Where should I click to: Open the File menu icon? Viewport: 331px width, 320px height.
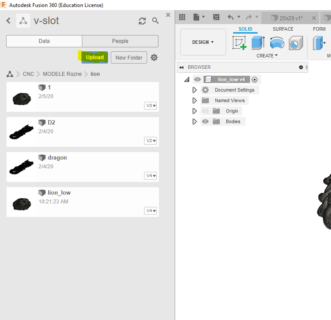196,17
